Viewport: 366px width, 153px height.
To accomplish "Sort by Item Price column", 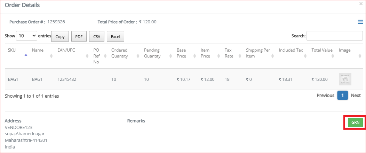I will point(210,56).
